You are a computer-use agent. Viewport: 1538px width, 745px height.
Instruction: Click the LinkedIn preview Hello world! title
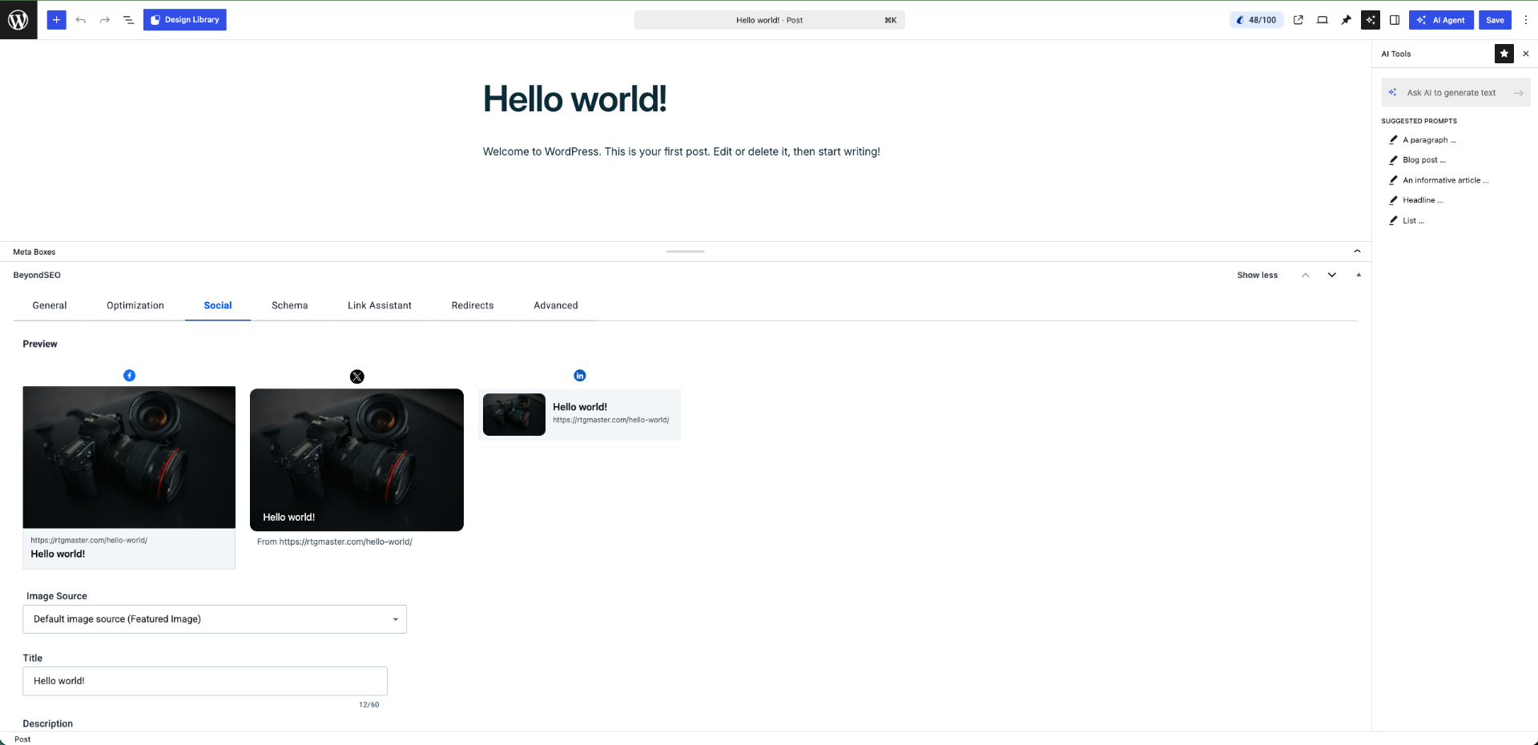[580, 407]
